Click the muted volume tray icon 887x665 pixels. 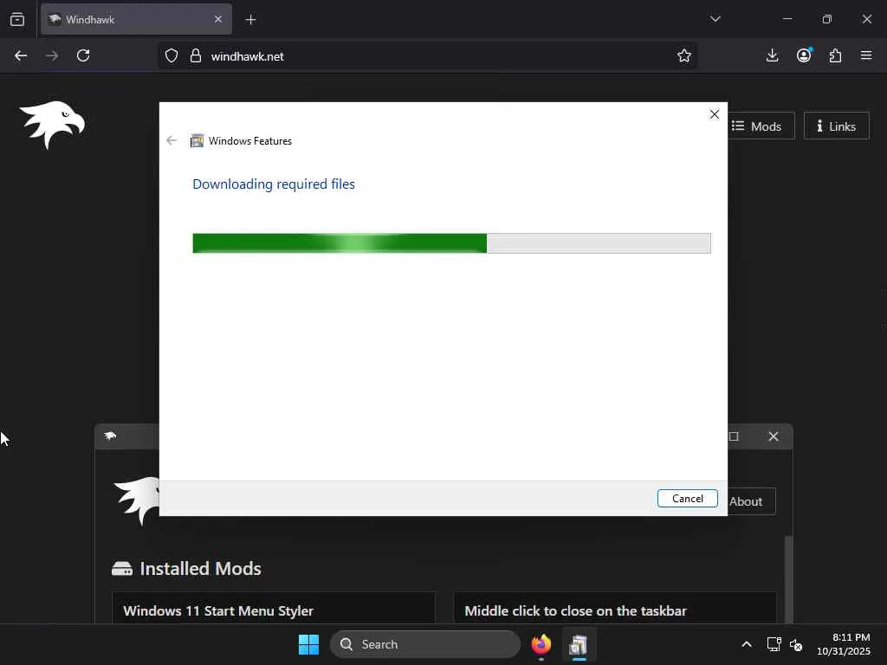(x=796, y=644)
